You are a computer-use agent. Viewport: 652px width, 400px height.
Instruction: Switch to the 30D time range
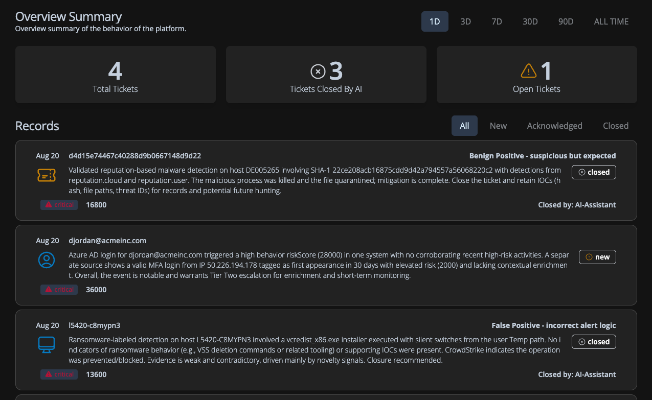530,21
